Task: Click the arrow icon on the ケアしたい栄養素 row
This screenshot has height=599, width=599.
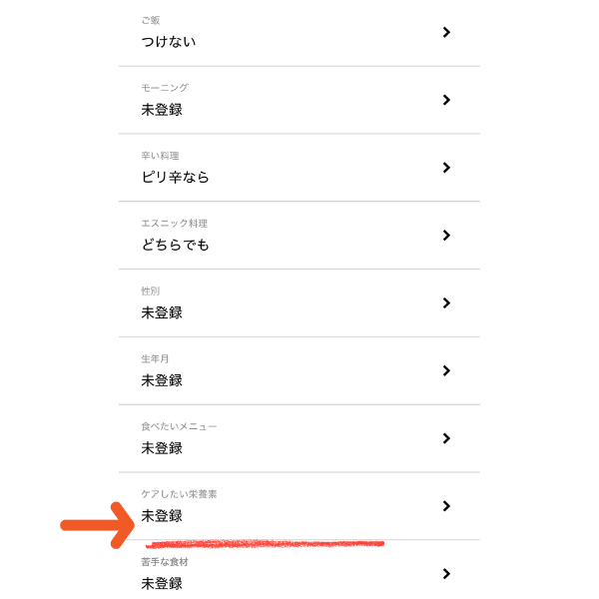Action: [446, 506]
